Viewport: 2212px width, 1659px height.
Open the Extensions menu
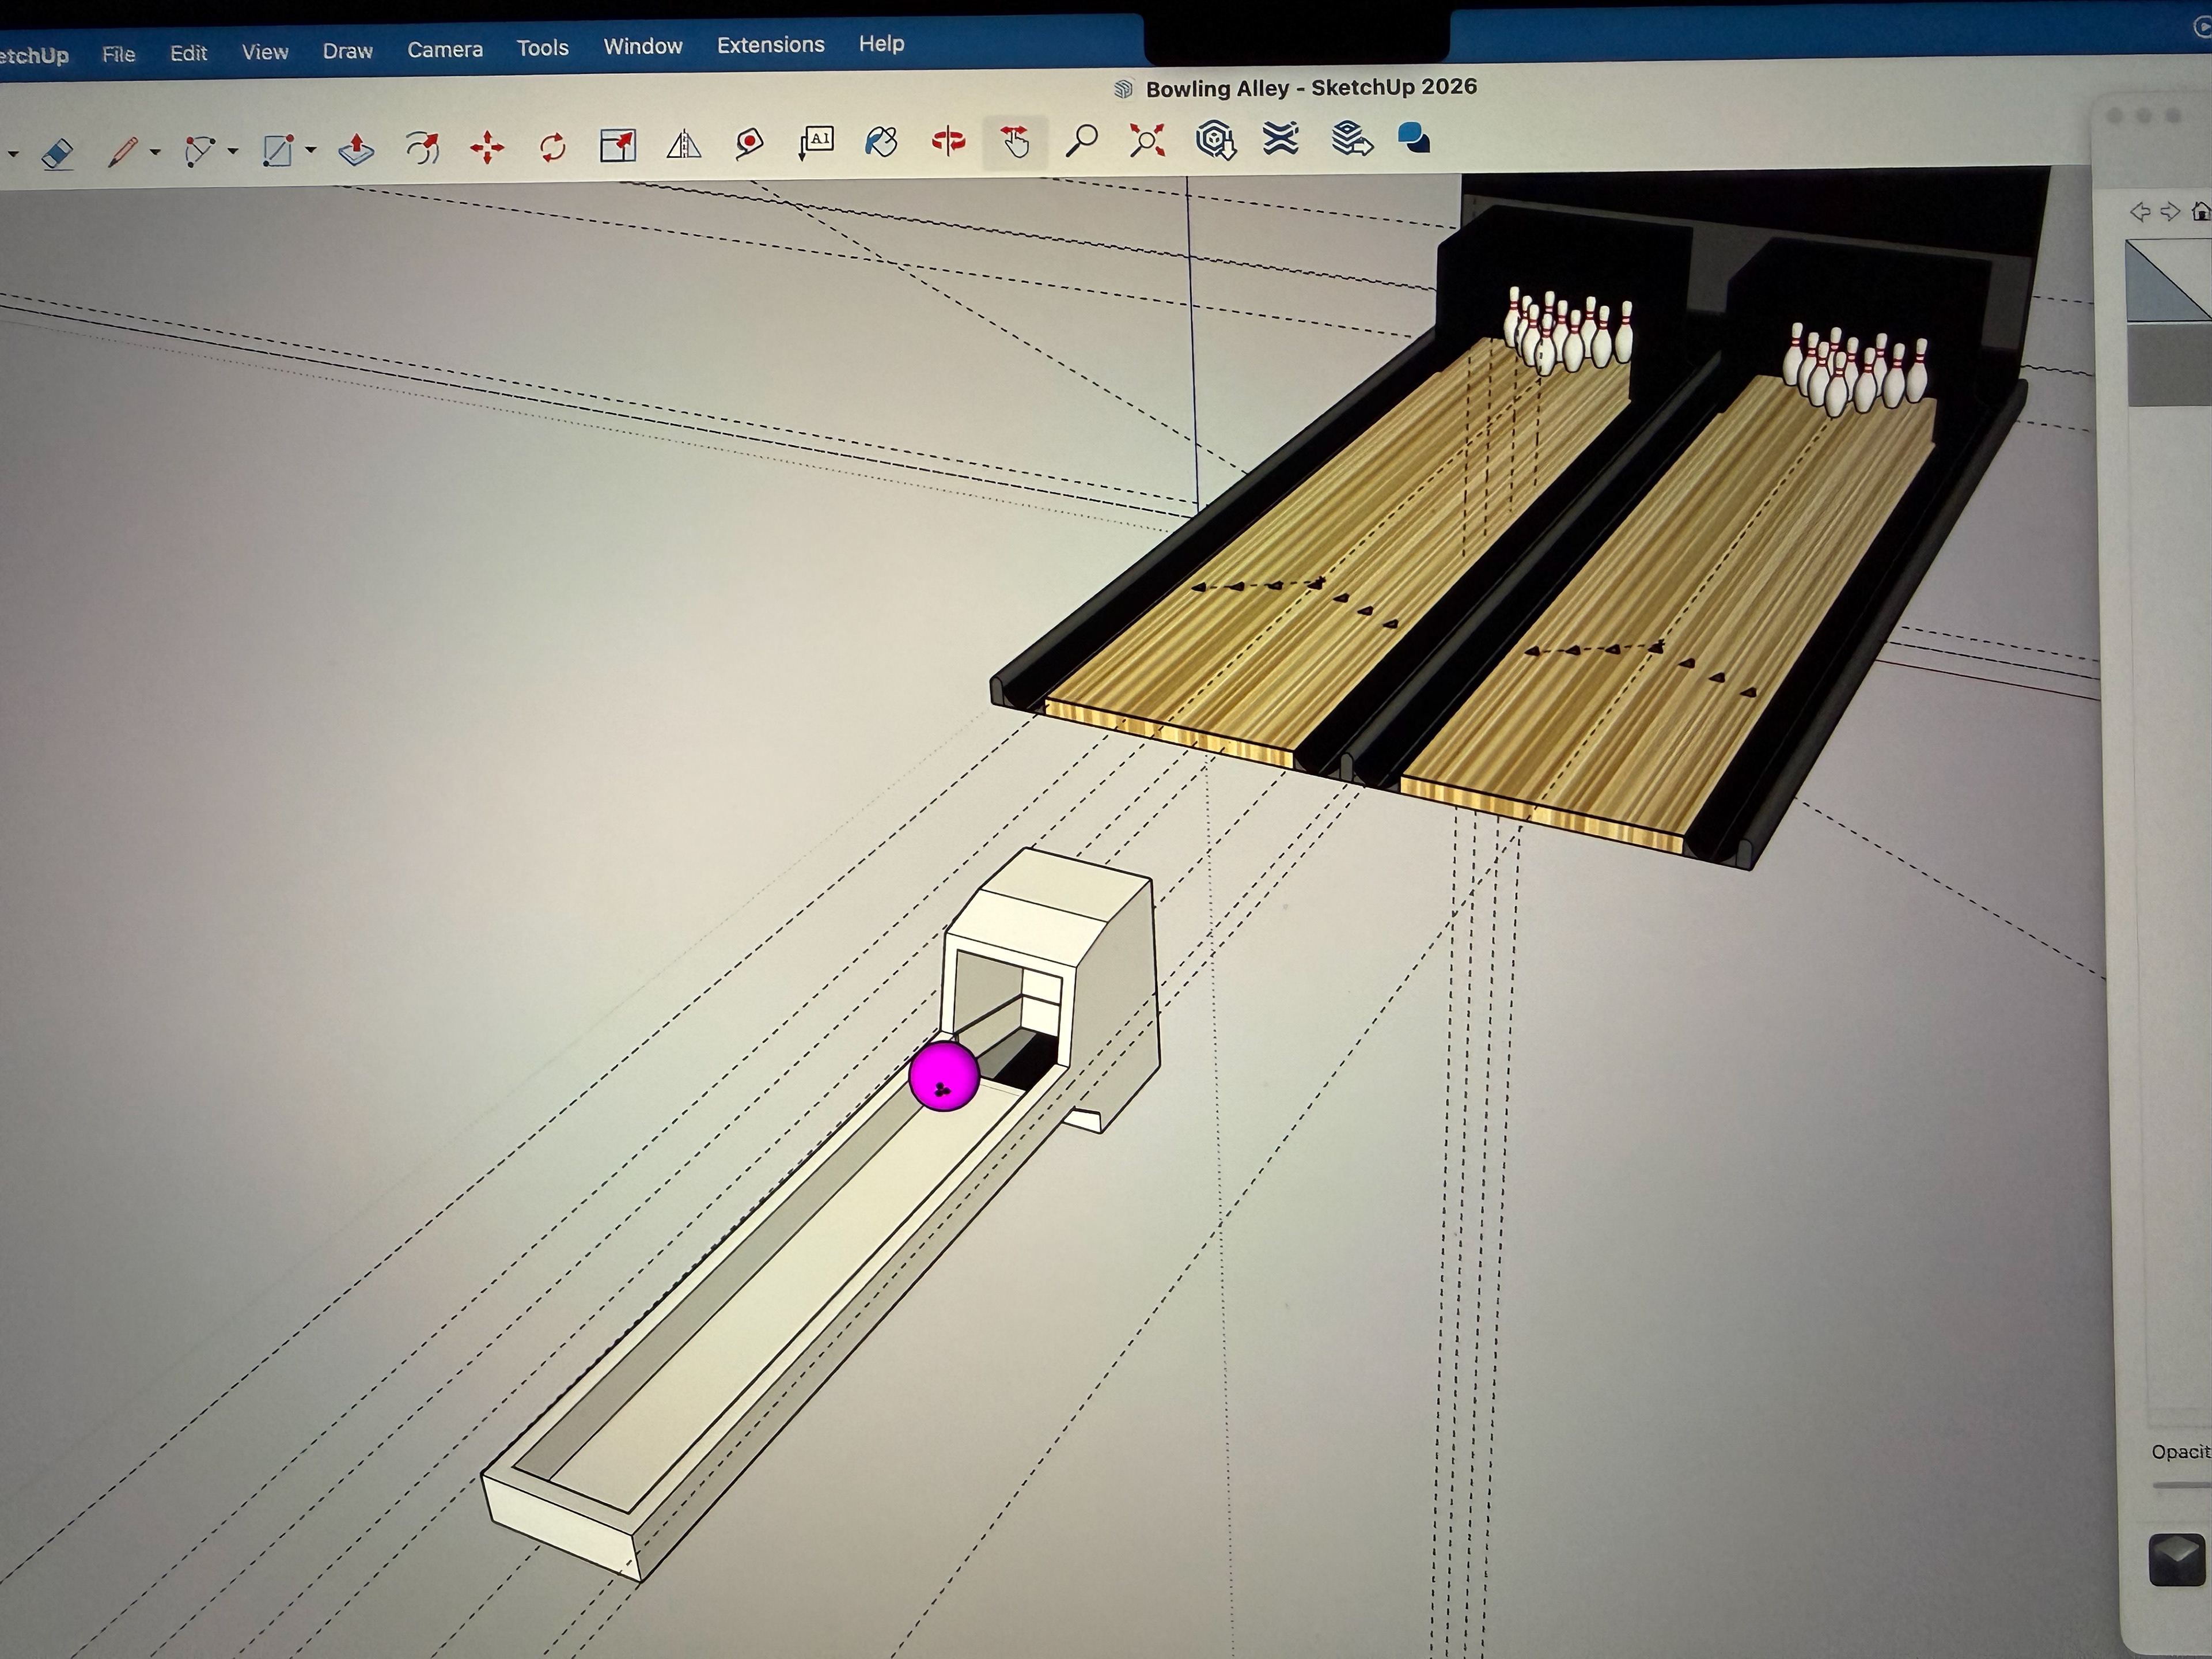pos(770,45)
